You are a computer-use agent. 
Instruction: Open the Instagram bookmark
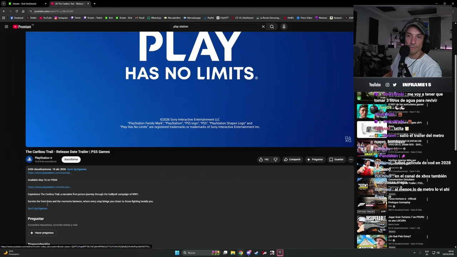click(x=61, y=18)
